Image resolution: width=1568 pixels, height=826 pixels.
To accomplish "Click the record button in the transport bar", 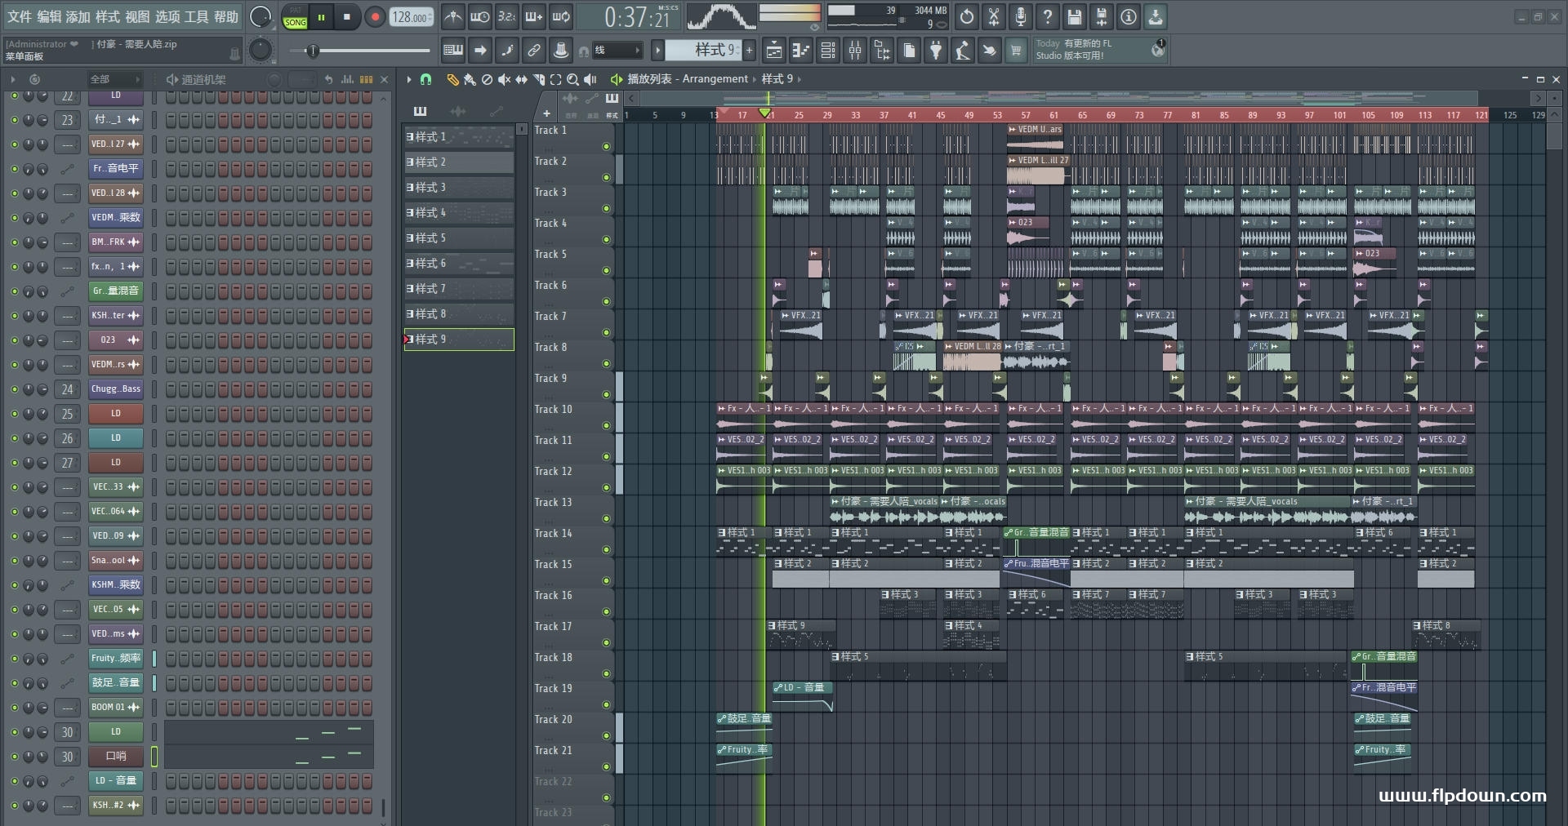I will tap(375, 17).
